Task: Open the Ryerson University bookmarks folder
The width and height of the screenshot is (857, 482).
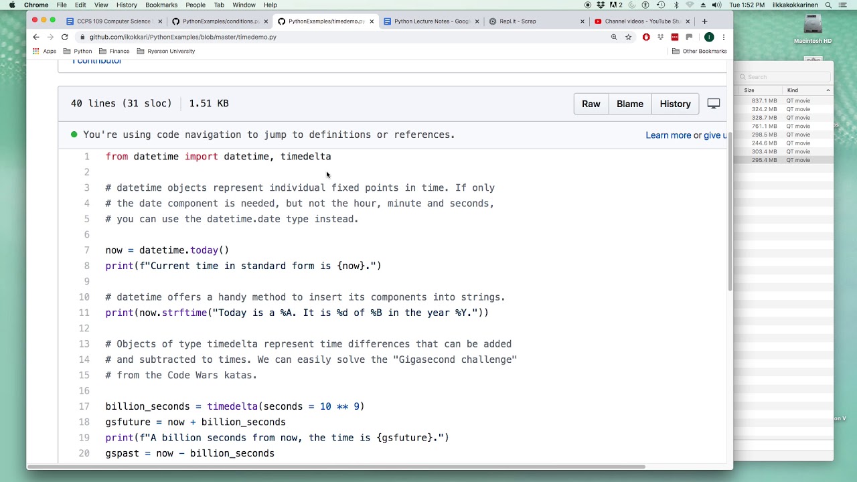Action: pos(166,52)
